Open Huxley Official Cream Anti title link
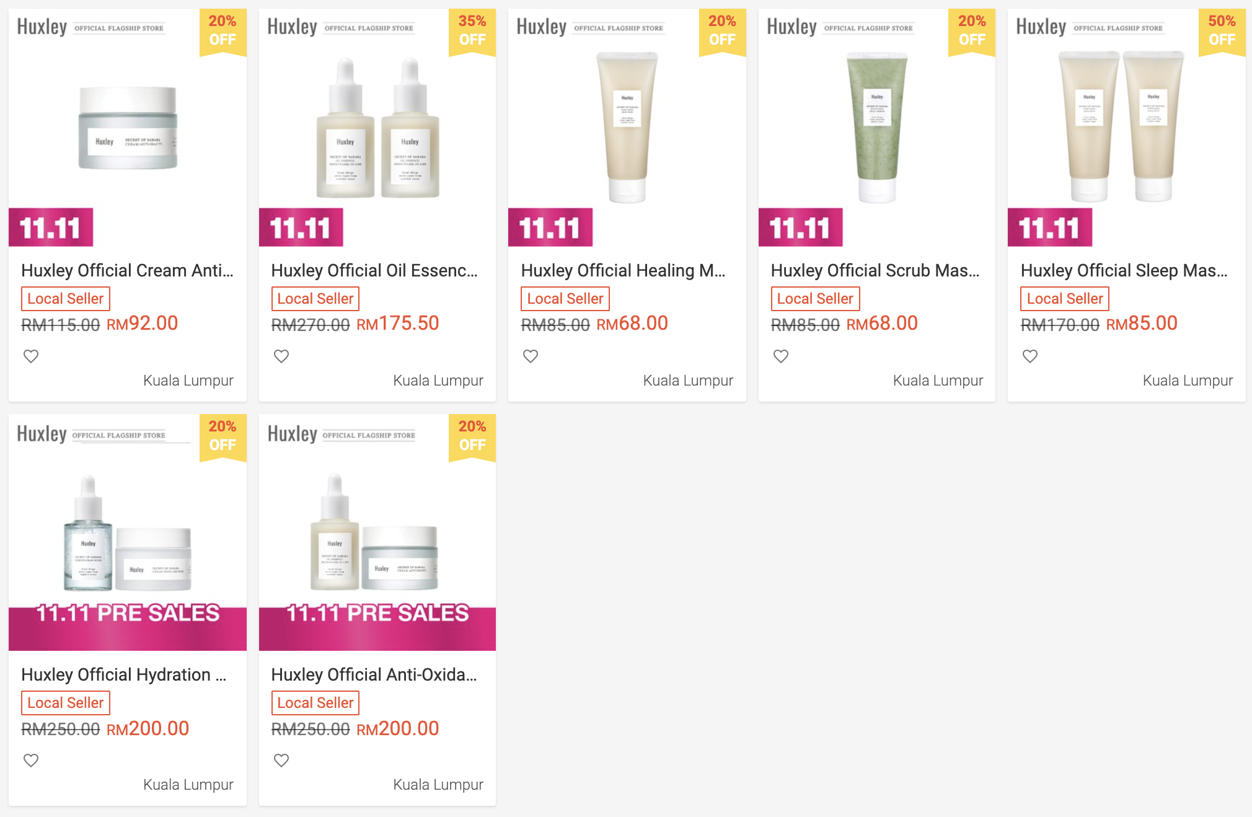The width and height of the screenshot is (1252, 817). pos(128,270)
